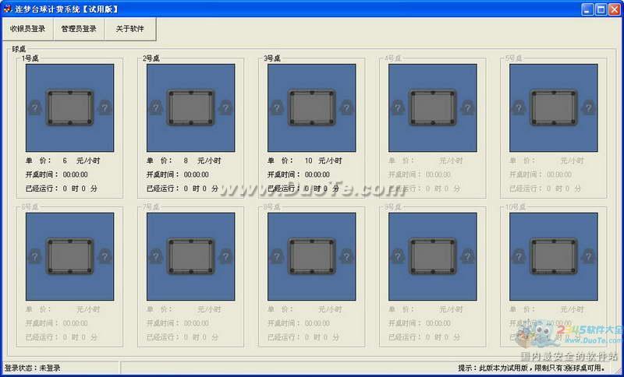Click the app icon in the title bar
Image resolution: width=624 pixels, height=377 pixels.
pyautogui.click(x=8, y=9)
